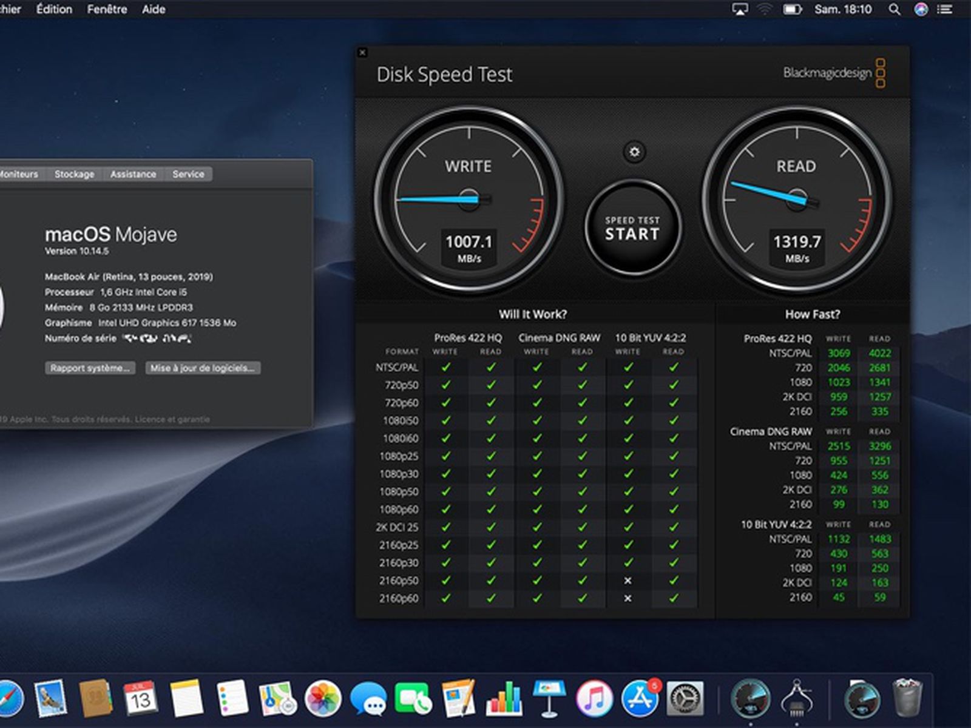
Task: Open Spotlight search in menu bar
Action: 894,9
